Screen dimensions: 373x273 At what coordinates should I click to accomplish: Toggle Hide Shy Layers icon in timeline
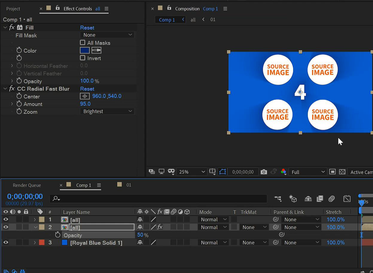tap(308, 198)
